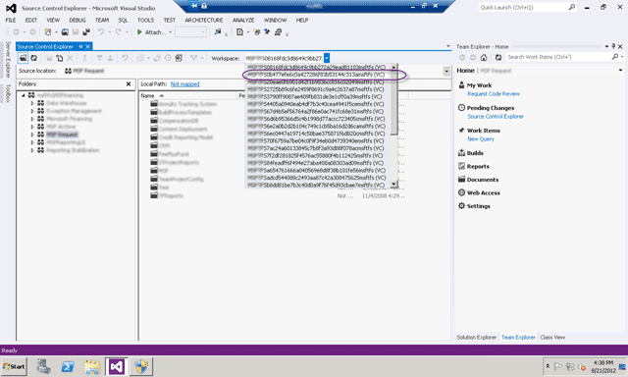Switch to the Class View tab
Screen dimensions: 628x377
point(552,338)
